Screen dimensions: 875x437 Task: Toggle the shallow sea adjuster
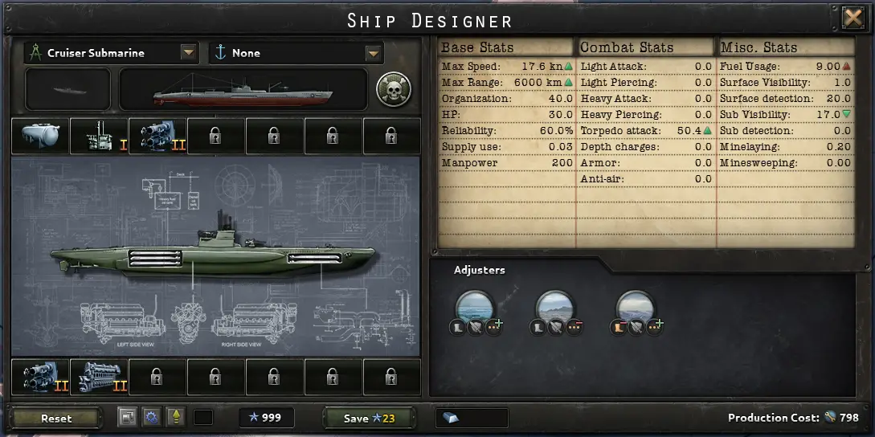pos(555,307)
